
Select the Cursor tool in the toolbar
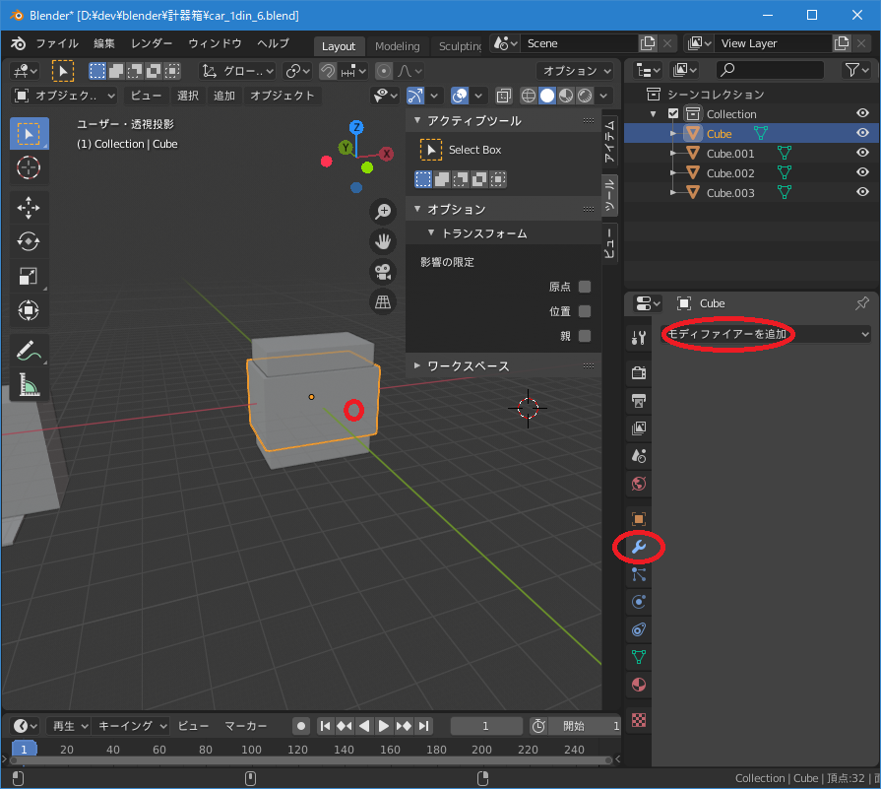[x=29, y=167]
